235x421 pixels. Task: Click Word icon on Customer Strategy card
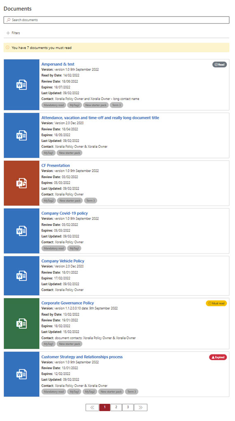pos(21,374)
